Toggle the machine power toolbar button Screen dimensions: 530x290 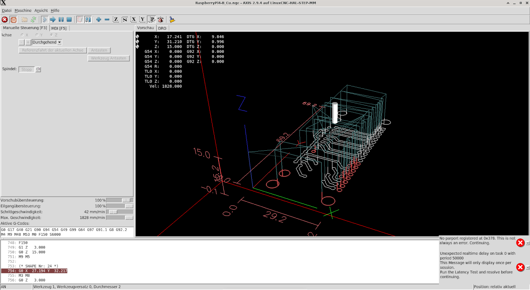13,19
